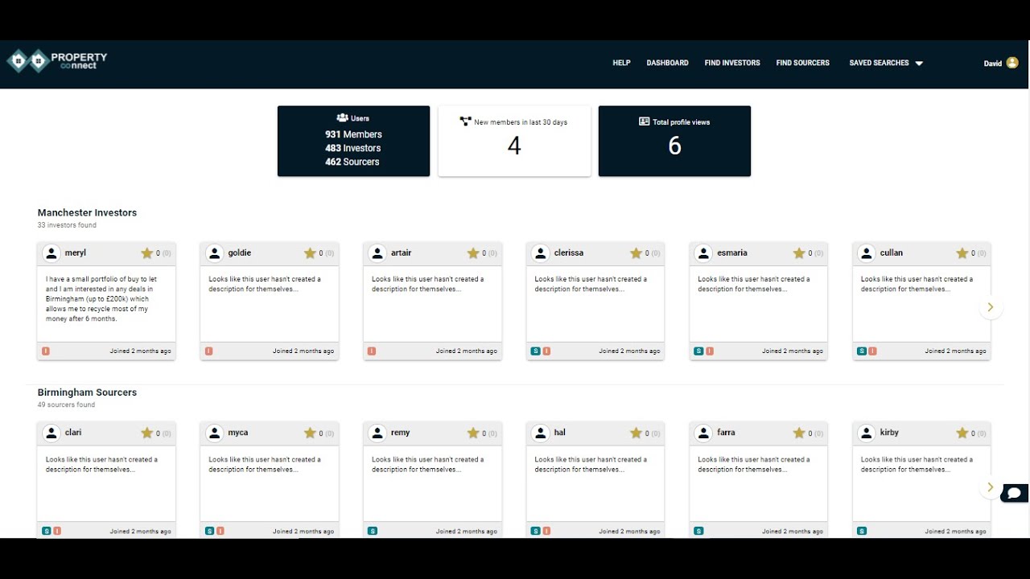Click the teal S badge on clerissa's card
Screen dimensions: 1030x579
[535, 351]
